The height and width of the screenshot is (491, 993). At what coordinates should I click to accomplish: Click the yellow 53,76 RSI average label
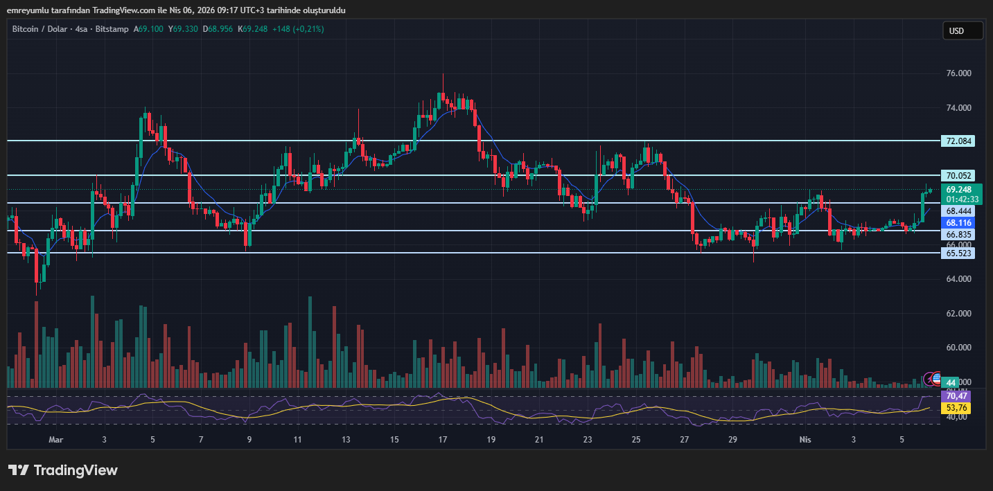(x=956, y=409)
